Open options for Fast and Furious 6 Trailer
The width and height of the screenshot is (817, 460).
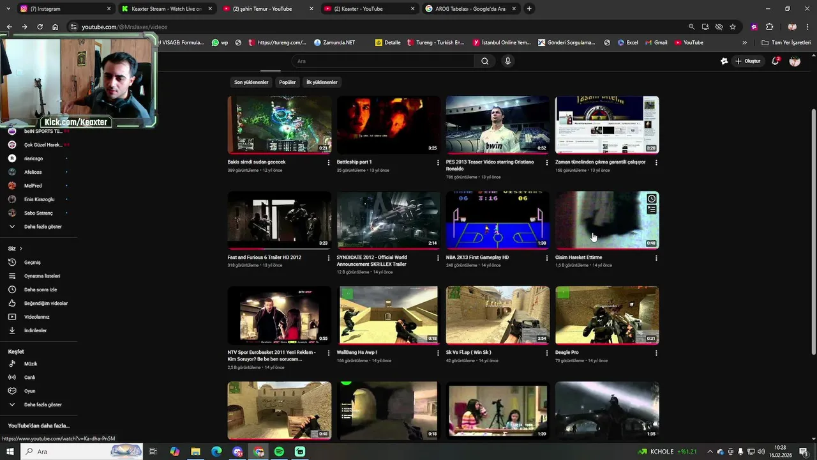(x=329, y=257)
